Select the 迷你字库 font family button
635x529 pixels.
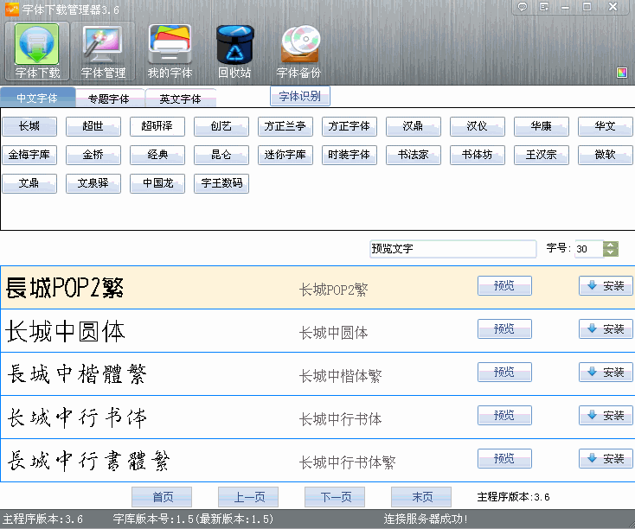(x=285, y=155)
